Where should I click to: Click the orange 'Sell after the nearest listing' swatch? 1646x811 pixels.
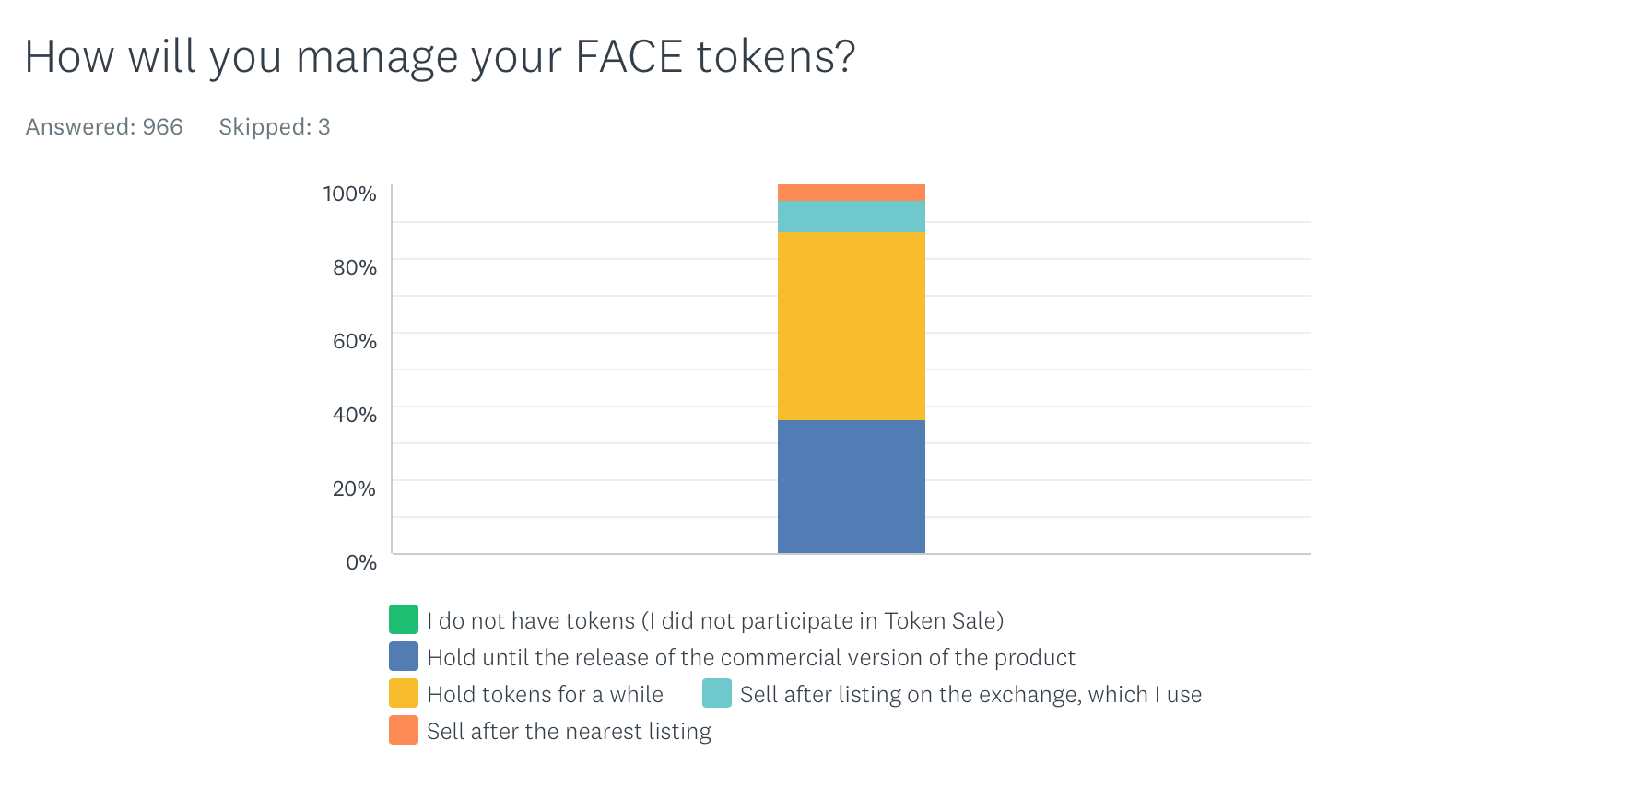[404, 730]
